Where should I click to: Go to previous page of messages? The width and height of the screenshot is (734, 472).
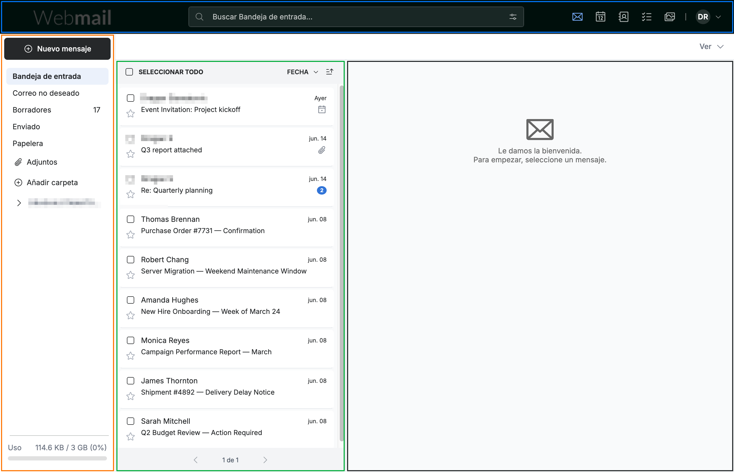point(196,460)
